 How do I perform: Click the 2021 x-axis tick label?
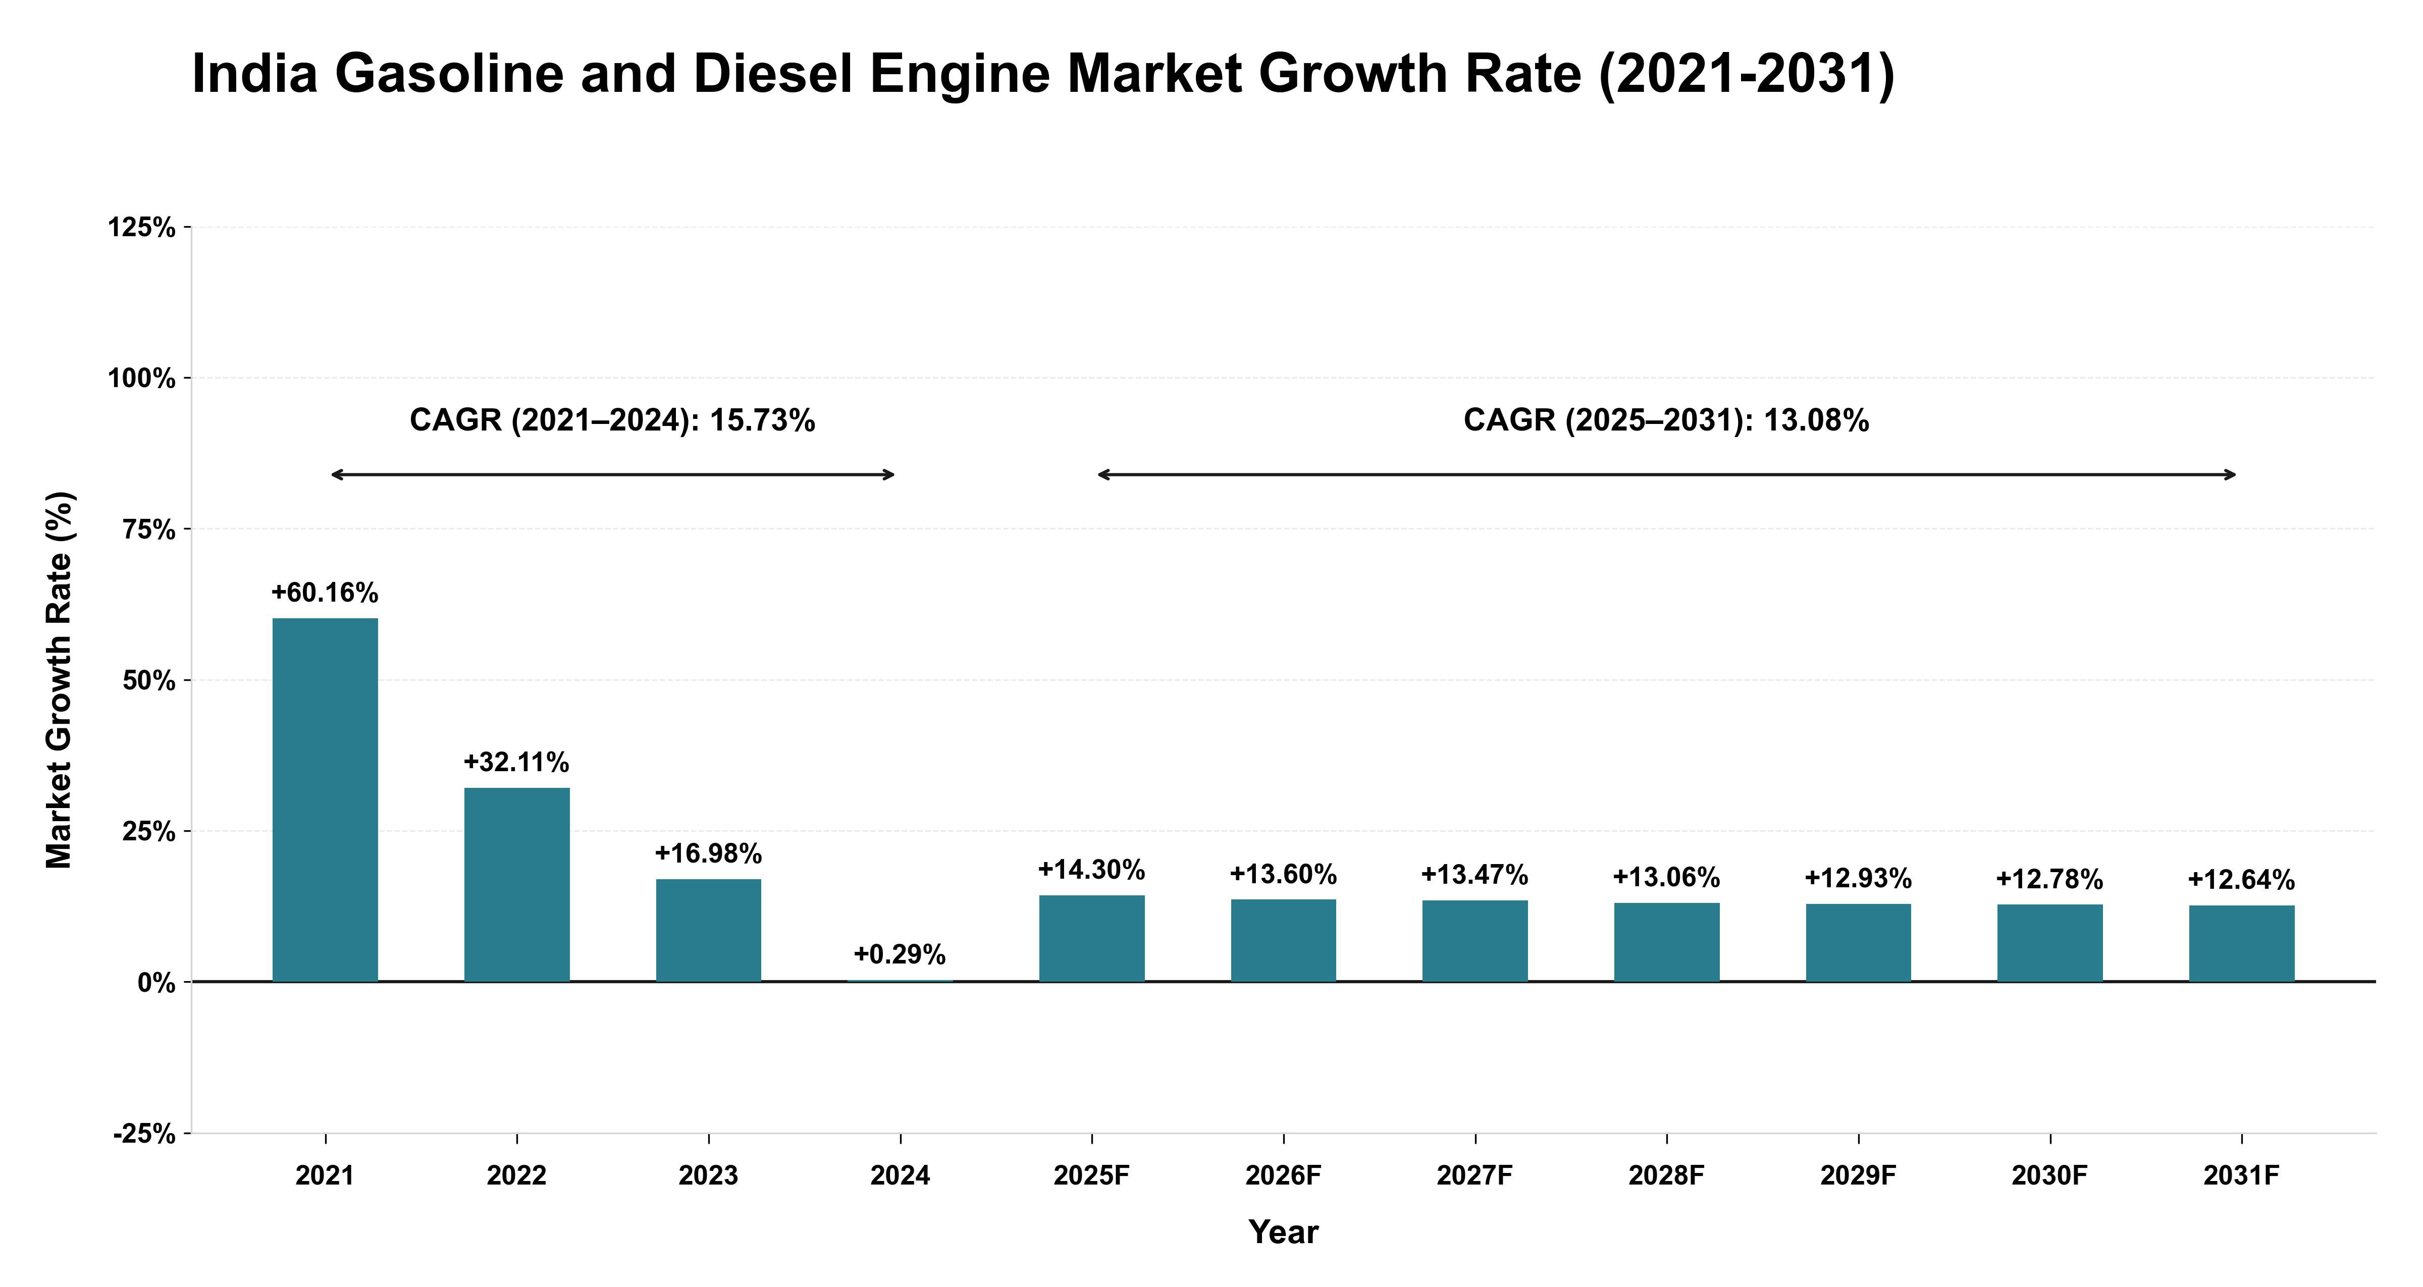point(325,1176)
